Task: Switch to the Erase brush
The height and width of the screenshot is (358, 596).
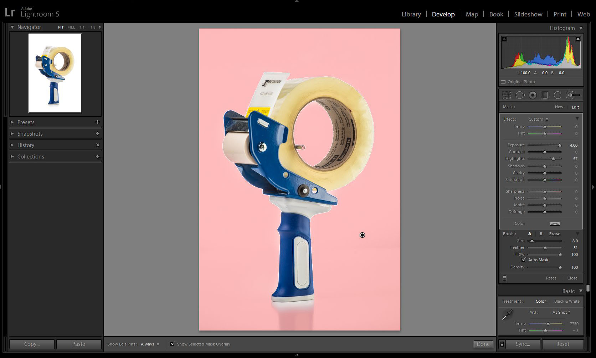Action: pos(555,234)
